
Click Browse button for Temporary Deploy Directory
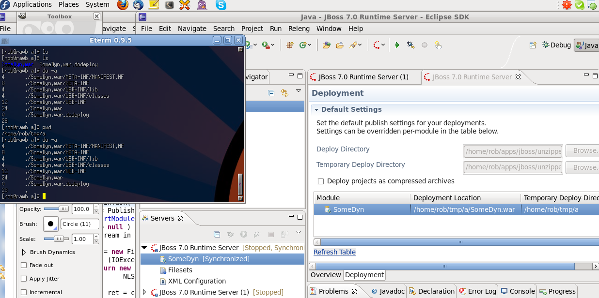pyautogui.click(x=583, y=167)
